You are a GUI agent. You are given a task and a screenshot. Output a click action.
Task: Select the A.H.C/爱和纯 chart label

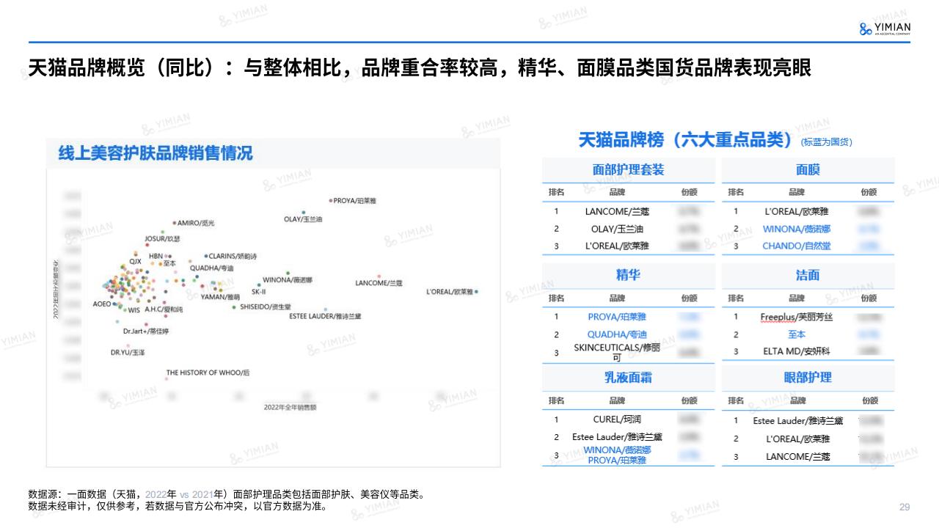(x=164, y=310)
